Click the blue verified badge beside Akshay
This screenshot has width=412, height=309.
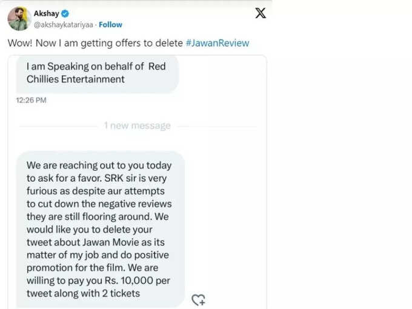[65, 13]
